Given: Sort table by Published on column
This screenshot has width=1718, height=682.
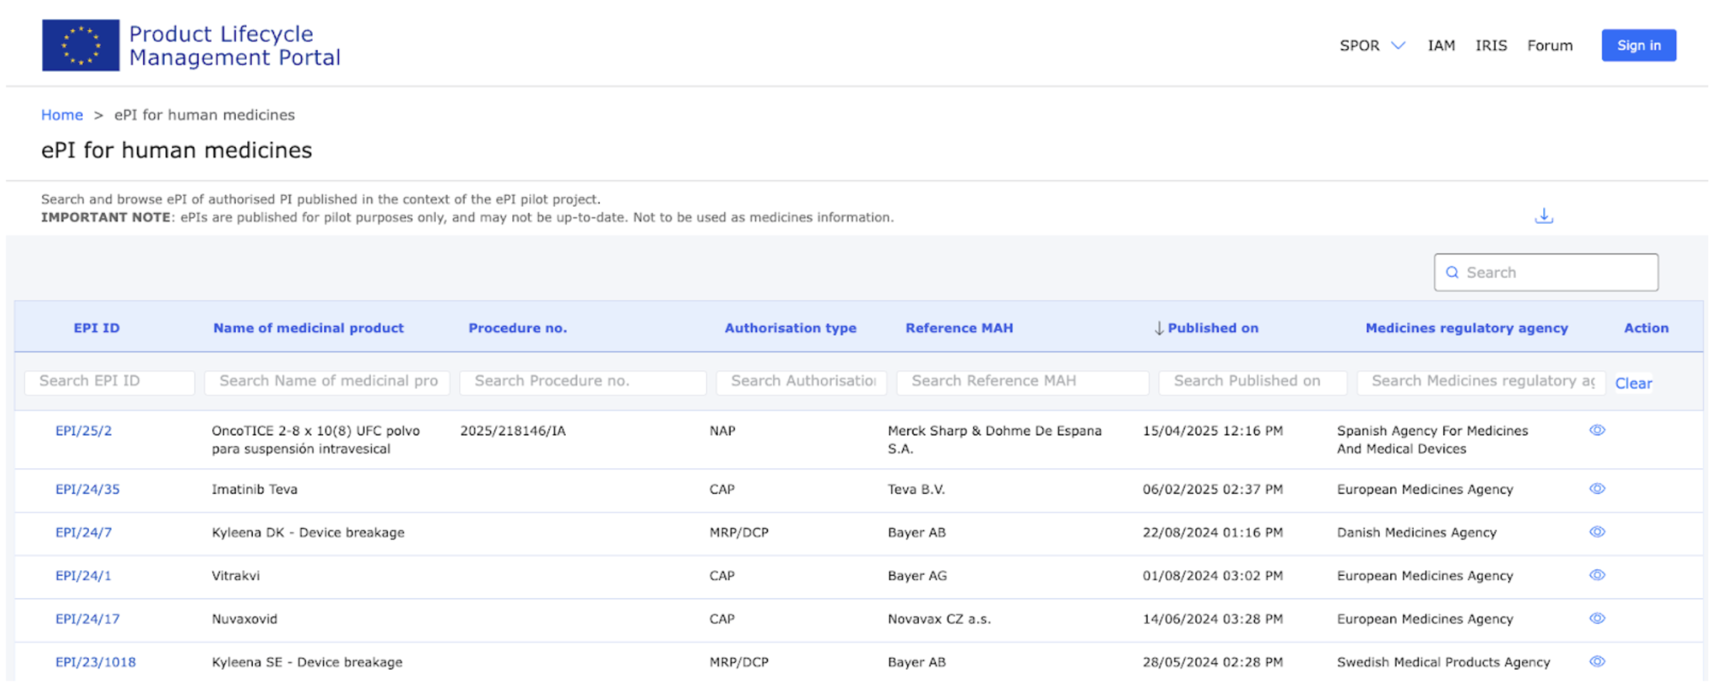Looking at the screenshot, I should 1211,328.
